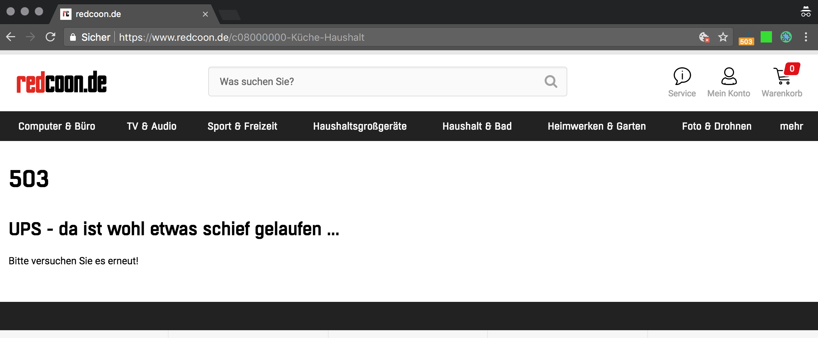Bookmark page with star icon
Viewport: 818px width, 338px height.
723,37
